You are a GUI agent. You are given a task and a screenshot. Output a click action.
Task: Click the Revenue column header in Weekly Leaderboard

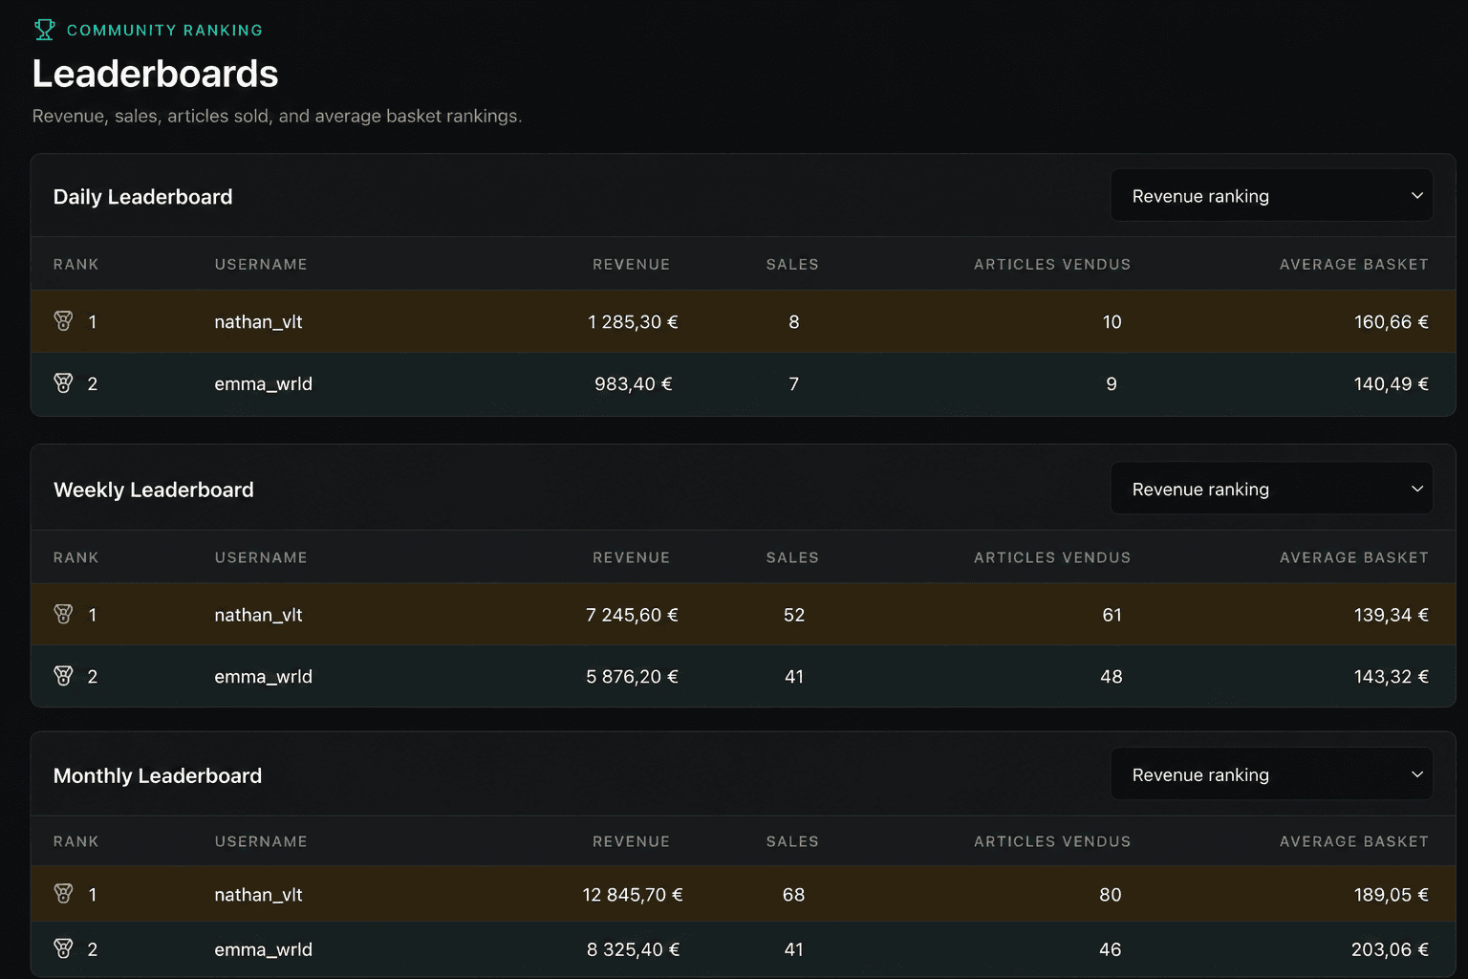point(631,557)
